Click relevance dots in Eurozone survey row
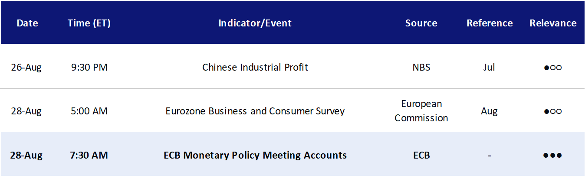 click(x=553, y=111)
